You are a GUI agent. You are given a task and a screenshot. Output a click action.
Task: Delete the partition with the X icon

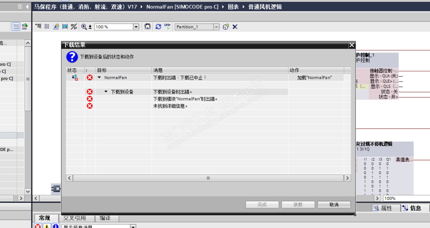point(235,27)
